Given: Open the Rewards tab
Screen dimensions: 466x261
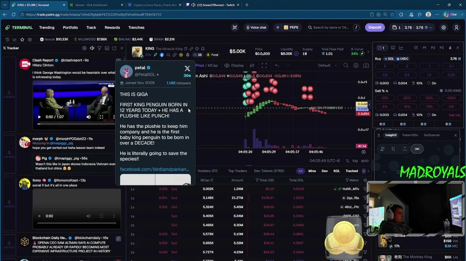Looking at the screenshot, I should [112, 28].
